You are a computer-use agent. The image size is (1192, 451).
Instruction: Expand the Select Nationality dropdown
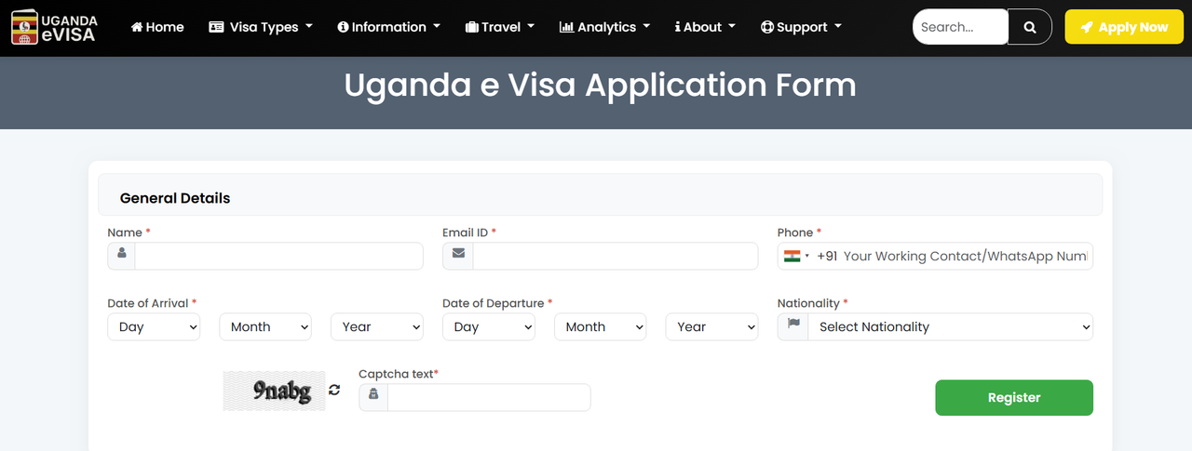(x=950, y=326)
